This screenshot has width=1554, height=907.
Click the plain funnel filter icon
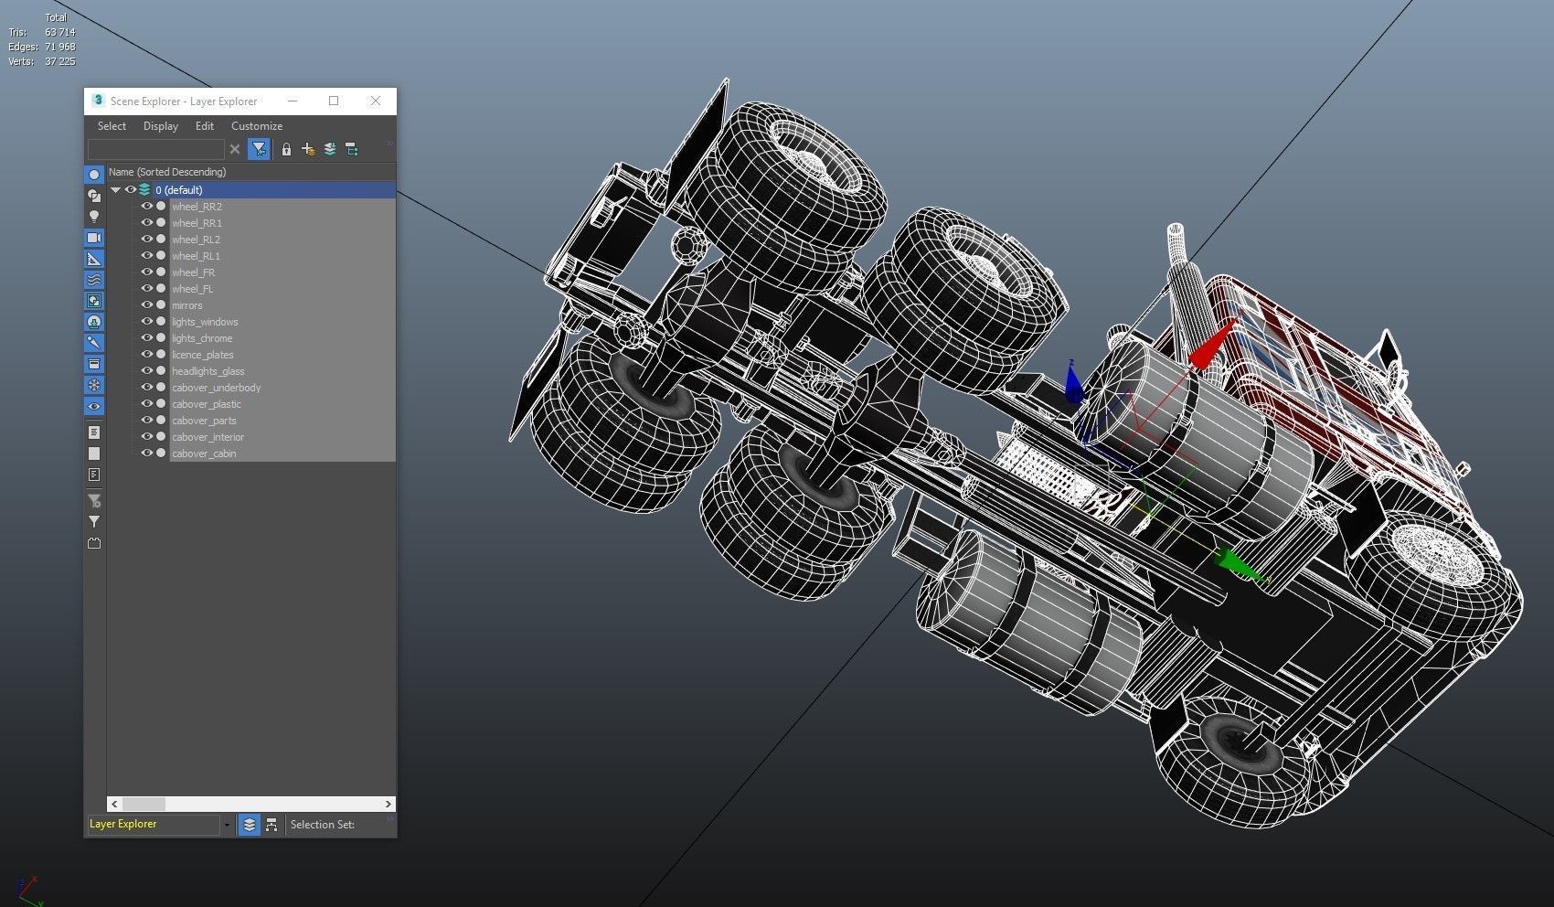93,522
